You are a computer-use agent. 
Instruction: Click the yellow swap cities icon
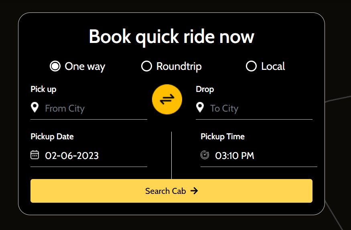pos(167,99)
